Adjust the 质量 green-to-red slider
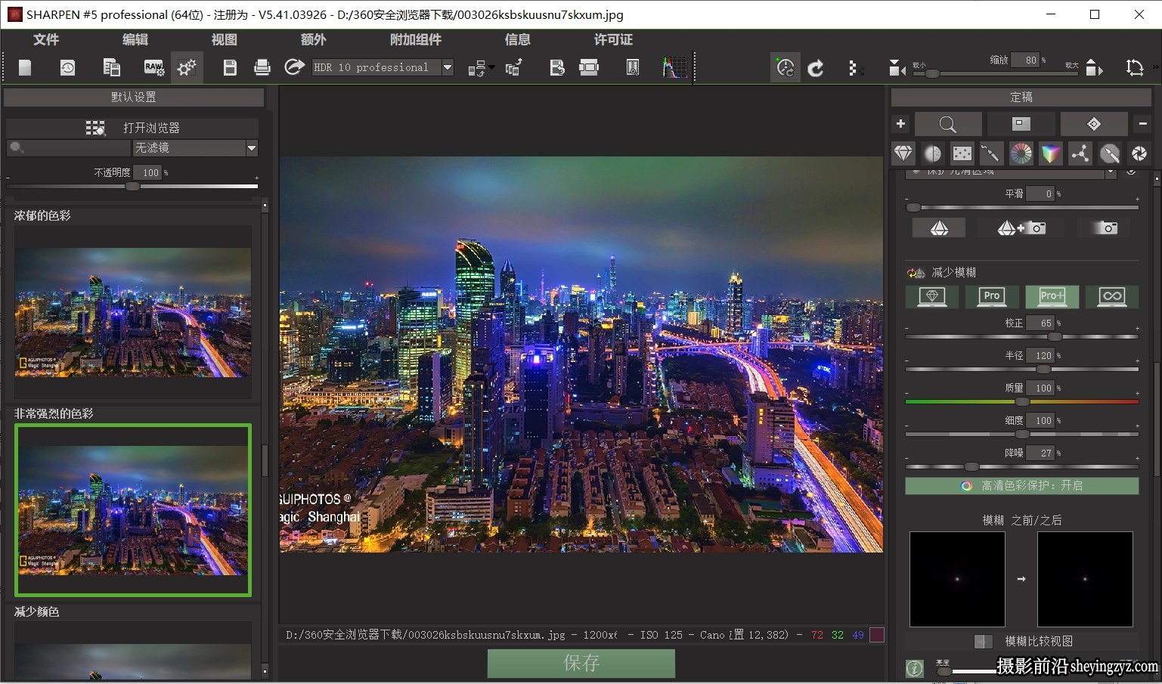This screenshot has height=684, width=1162. 1021,402
